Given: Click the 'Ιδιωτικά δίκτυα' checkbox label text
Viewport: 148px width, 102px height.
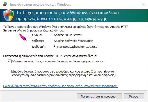Looking at the screenshot, I should (58, 61).
